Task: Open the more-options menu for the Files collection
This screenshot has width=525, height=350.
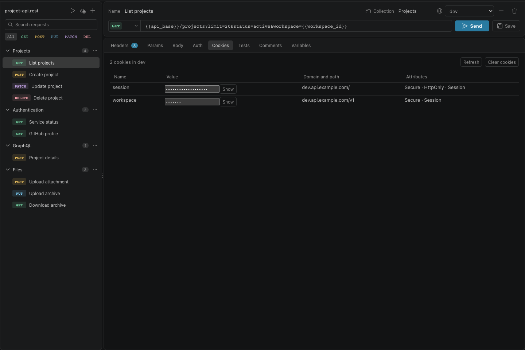Action: (x=95, y=170)
